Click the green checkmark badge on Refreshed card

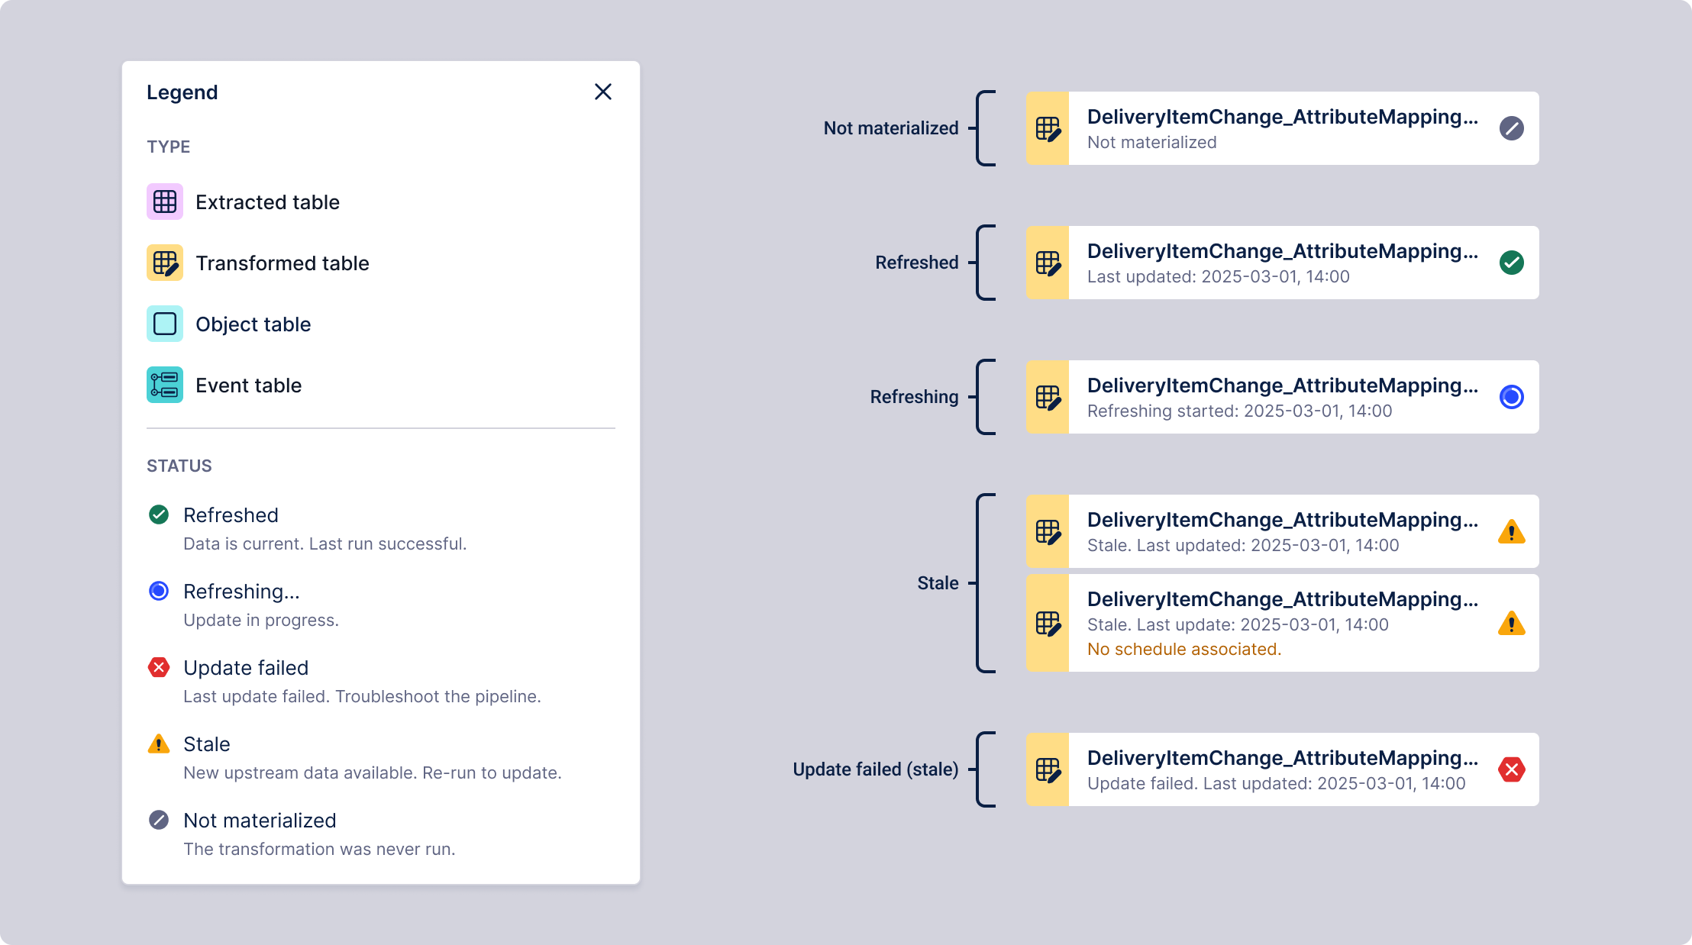(1513, 262)
